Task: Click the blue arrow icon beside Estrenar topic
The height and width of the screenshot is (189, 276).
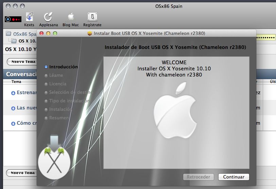Action: tap(13, 93)
